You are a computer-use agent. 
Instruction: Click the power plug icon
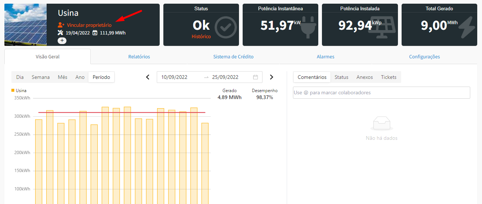pos(308,27)
